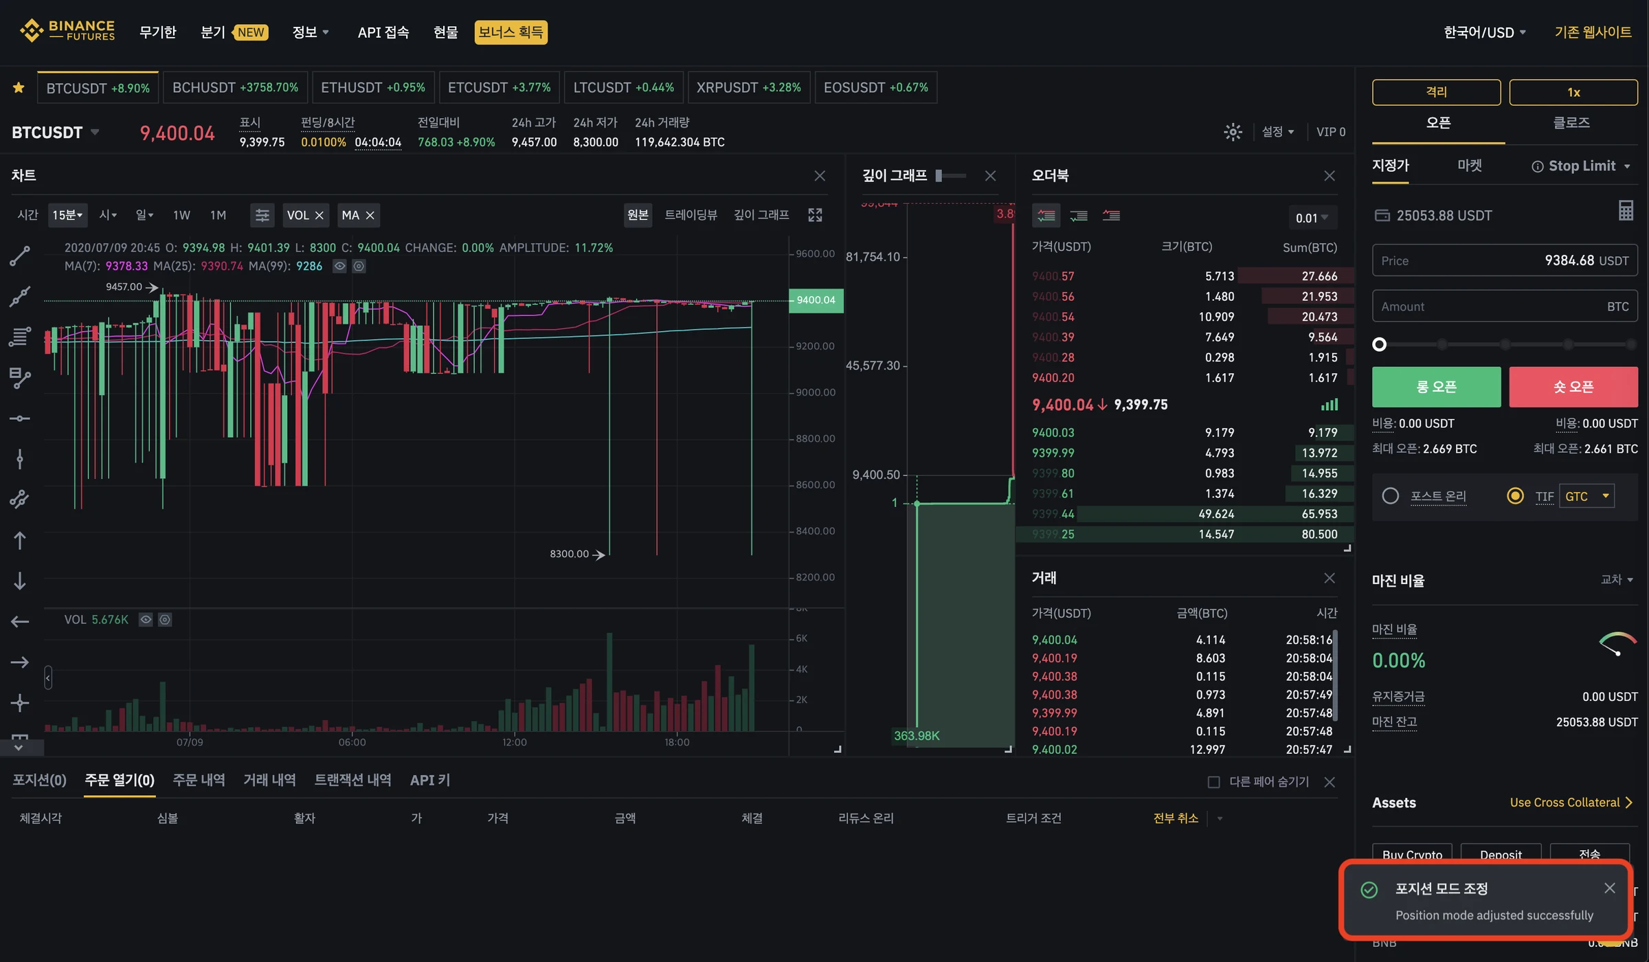
Task: Open the Positions (포지션) tab
Action: click(x=39, y=781)
